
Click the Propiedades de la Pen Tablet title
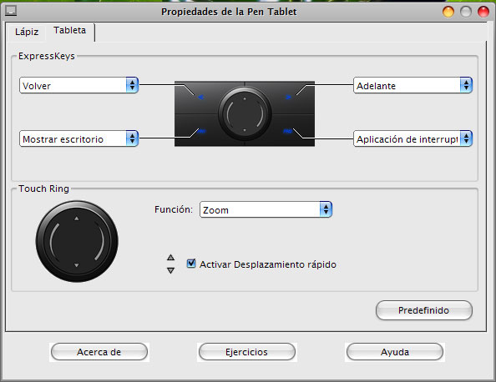tap(229, 12)
